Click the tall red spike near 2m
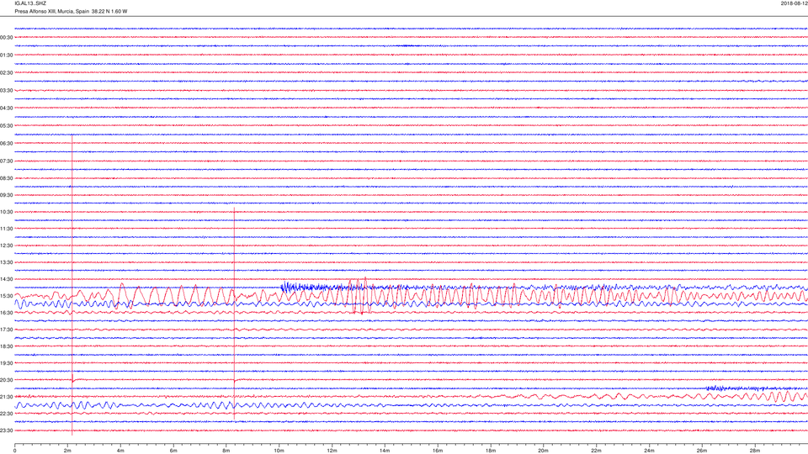The width and height of the screenshot is (808, 454). 72,285
